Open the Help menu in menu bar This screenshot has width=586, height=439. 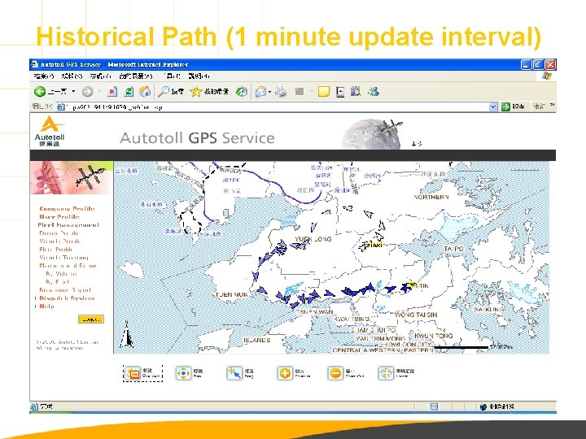click(x=199, y=76)
